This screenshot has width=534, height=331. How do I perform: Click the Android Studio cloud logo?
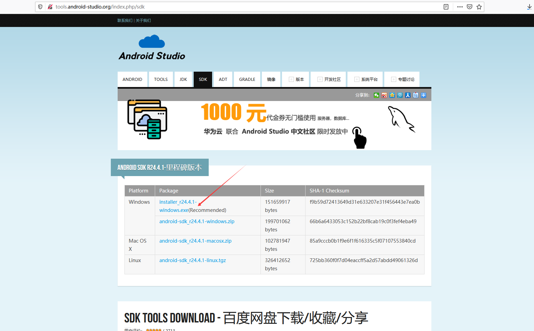(x=152, y=47)
